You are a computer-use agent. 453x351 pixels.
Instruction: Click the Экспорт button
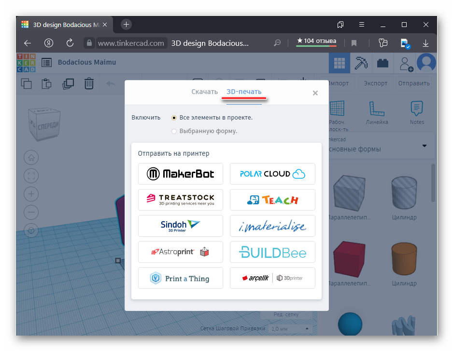coord(375,83)
